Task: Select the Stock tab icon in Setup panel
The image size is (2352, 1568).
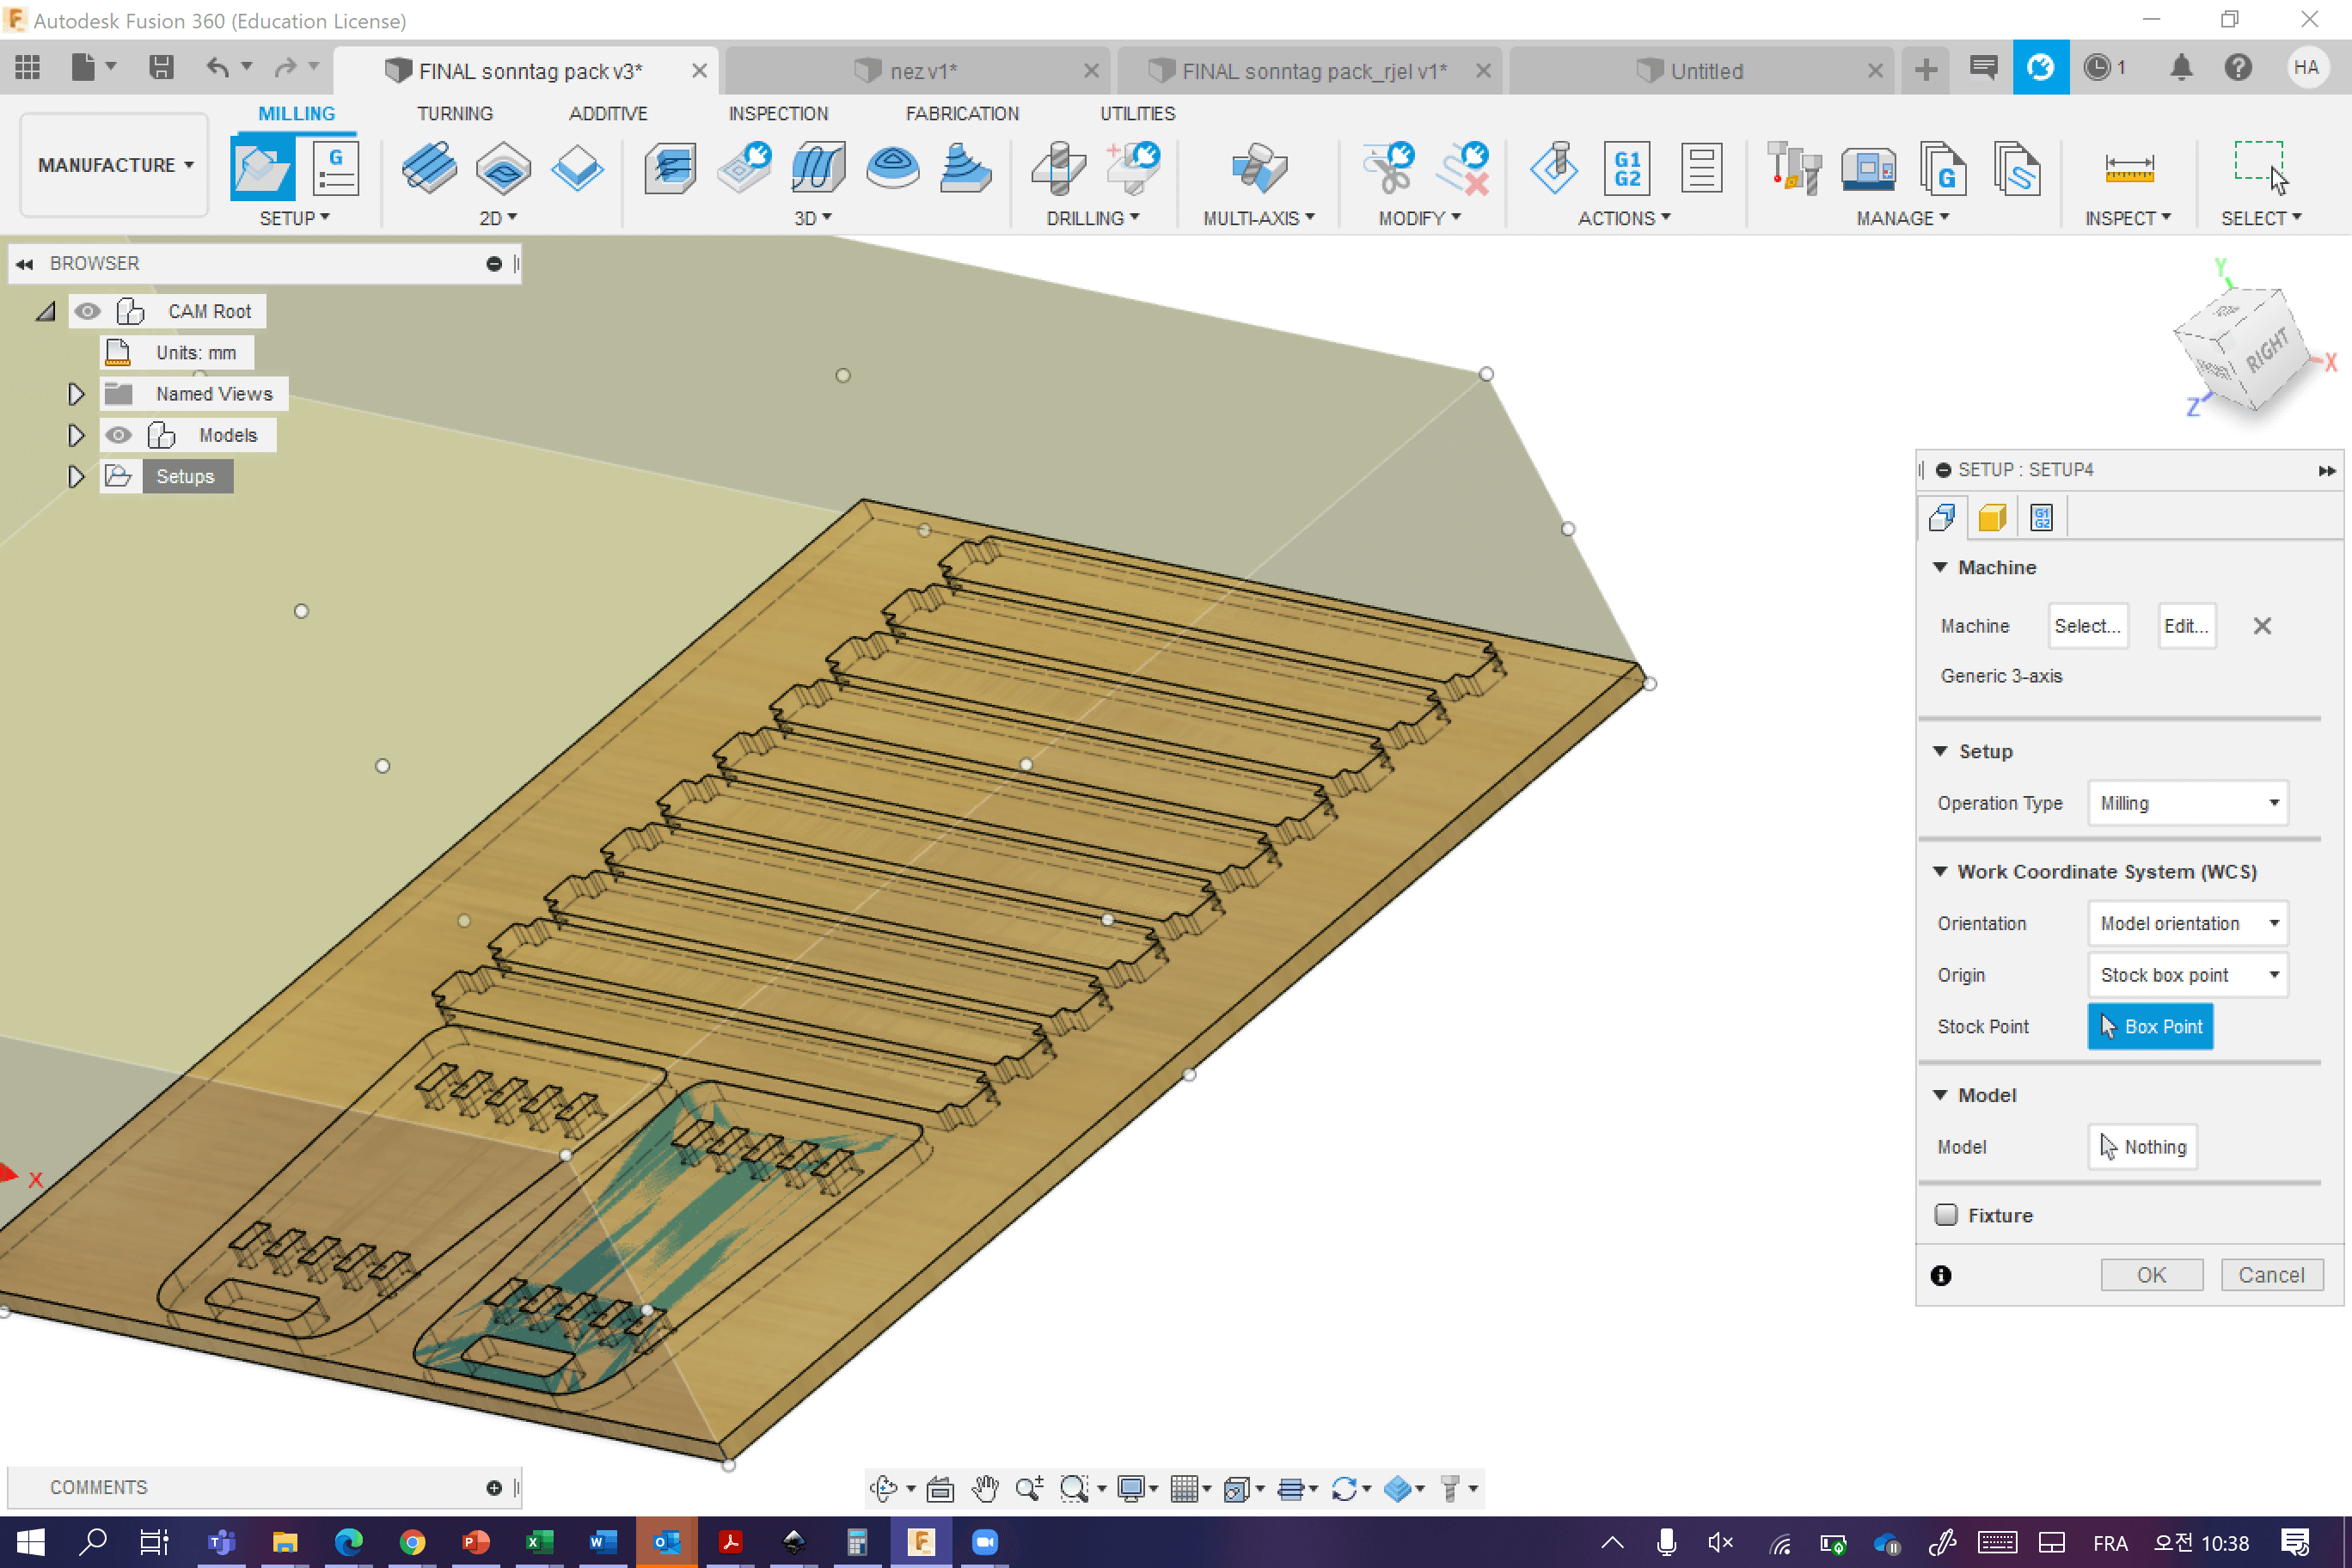Action: 1991,517
